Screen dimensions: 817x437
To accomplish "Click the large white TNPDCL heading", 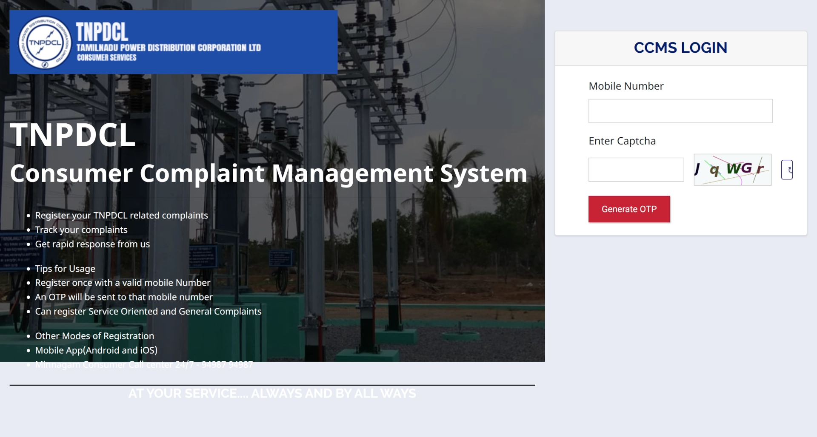I will click(72, 135).
